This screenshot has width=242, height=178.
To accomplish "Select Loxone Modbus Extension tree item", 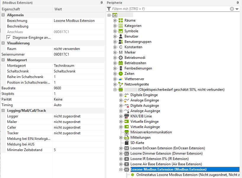I will point(185,169).
